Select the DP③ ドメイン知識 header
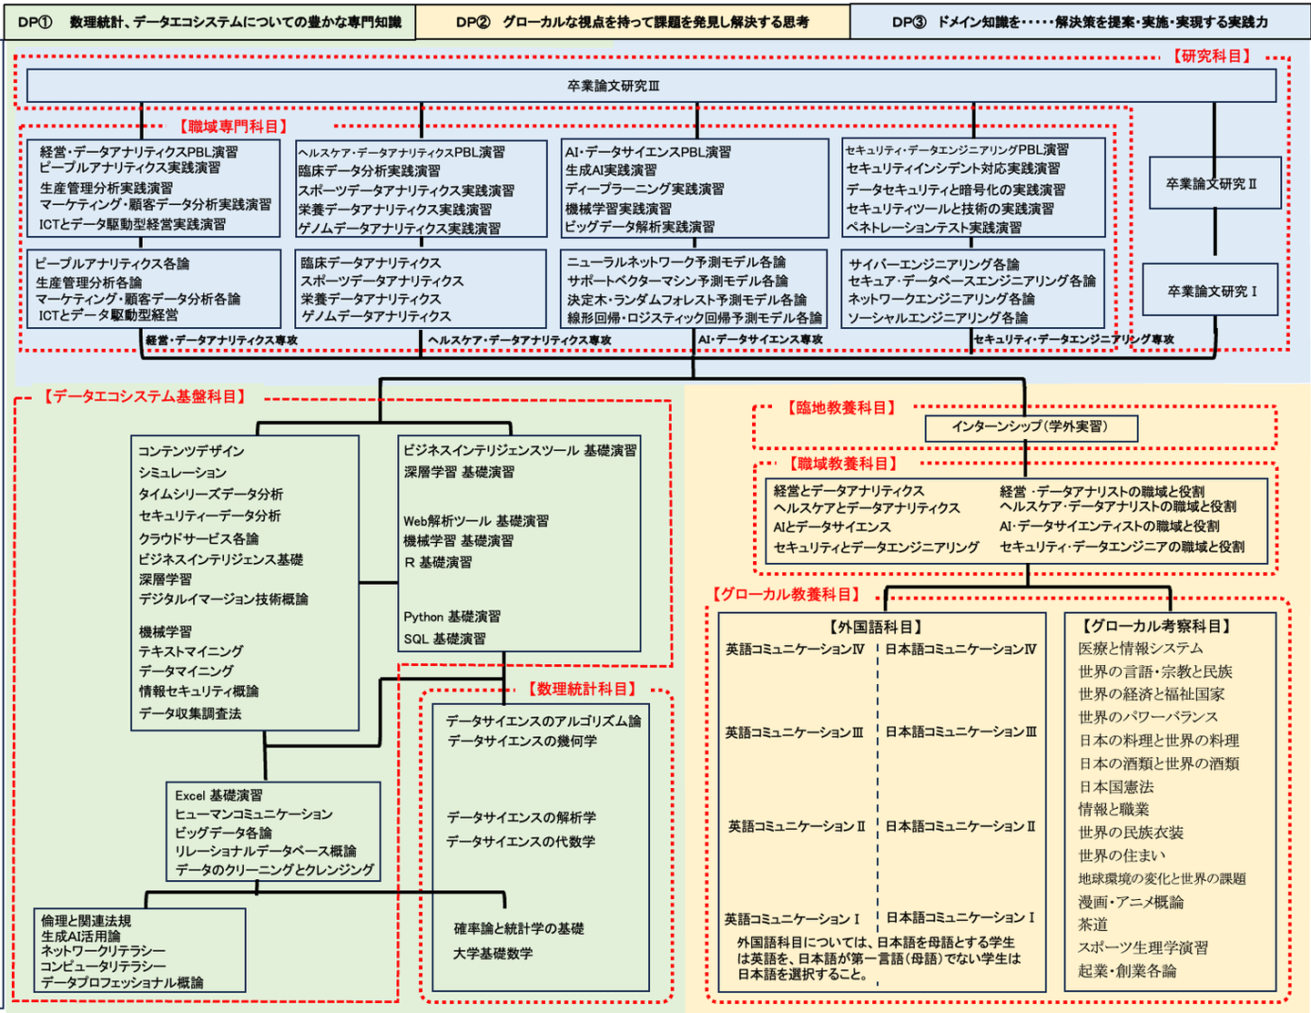1311x1013 pixels. point(1080,22)
